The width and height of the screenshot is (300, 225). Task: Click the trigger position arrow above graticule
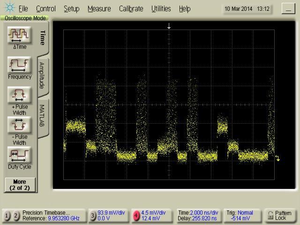click(x=169, y=26)
